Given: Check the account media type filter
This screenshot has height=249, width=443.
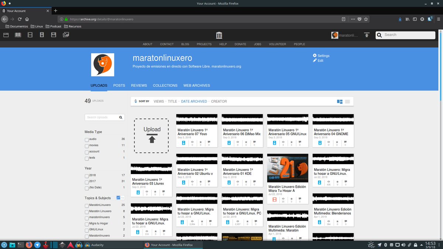Looking at the screenshot, I should tap(87, 152).
